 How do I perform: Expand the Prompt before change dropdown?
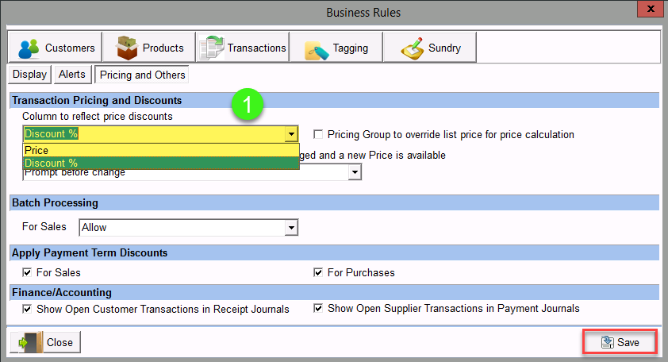tap(355, 171)
